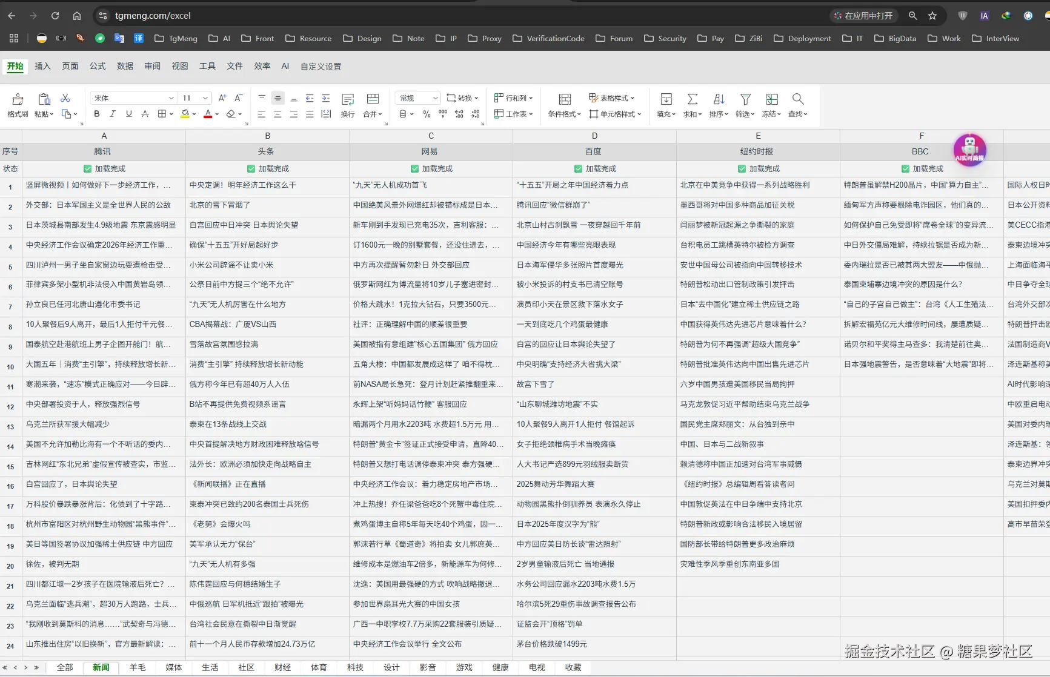1050x677 pixels.
Task: Increase the cell indent
Action: [x=326, y=98]
